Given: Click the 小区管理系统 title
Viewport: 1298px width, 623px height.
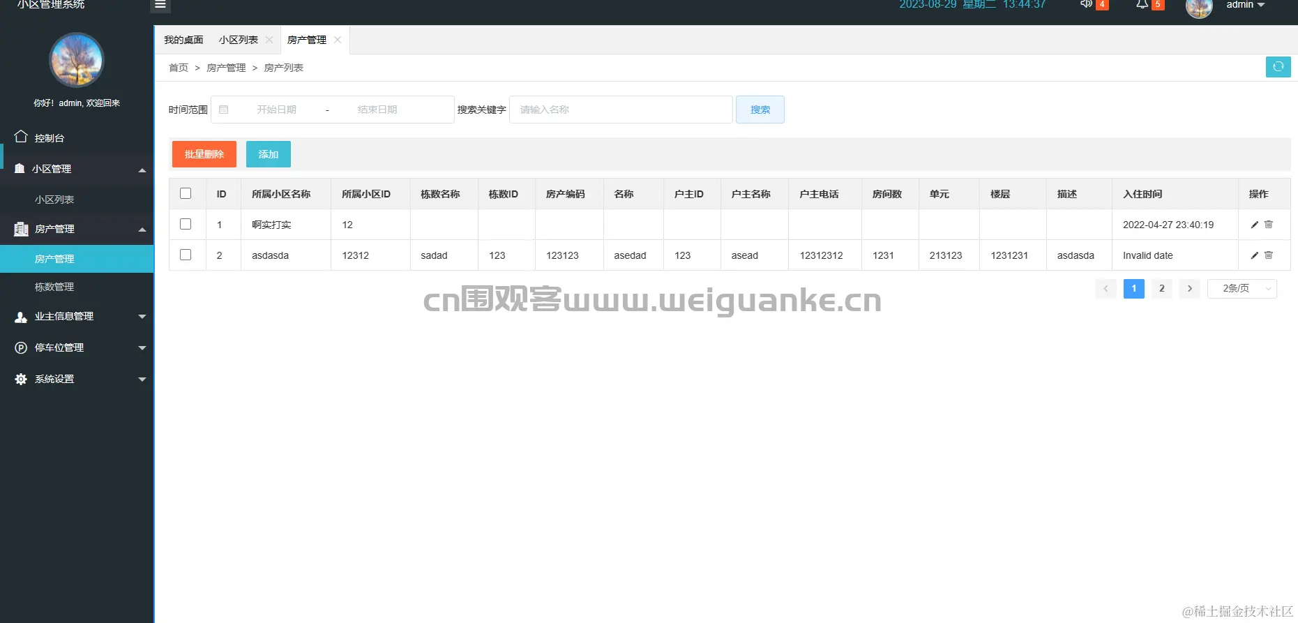Looking at the screenshot, I should pos(51,4).
